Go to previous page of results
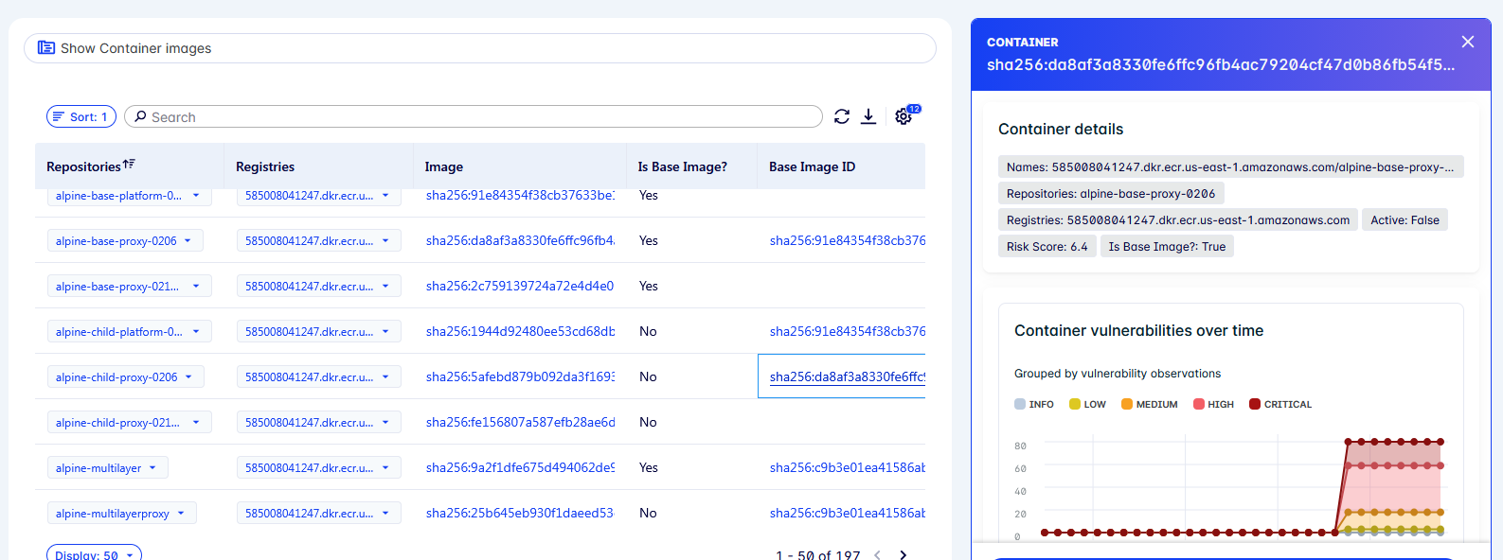This screenshot has width=1503, height=560. pos(877,554)
